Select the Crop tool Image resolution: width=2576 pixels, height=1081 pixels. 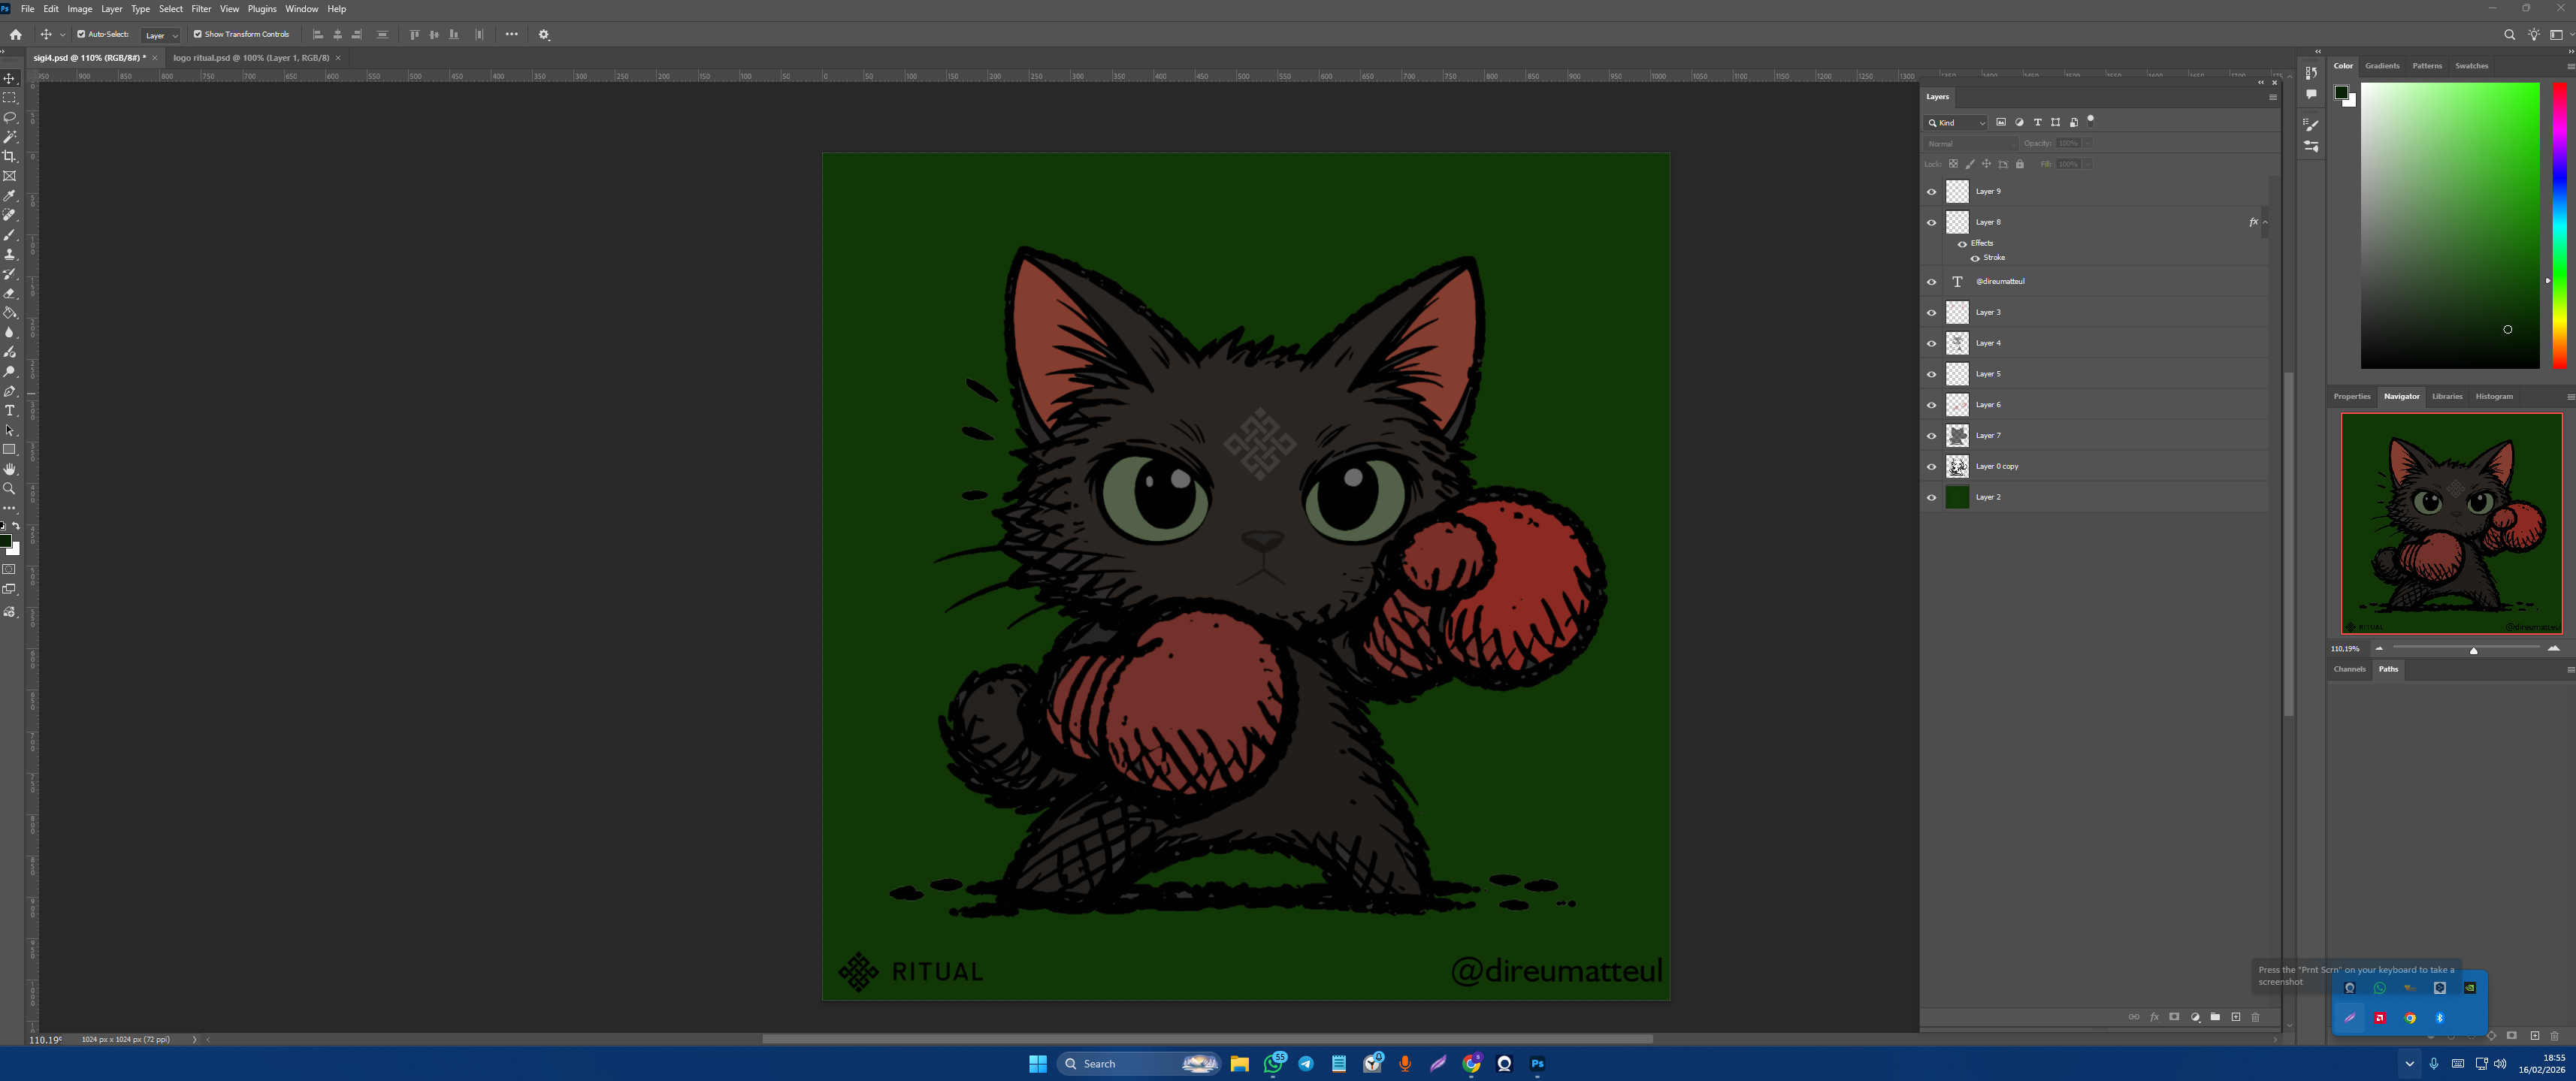pos(10,156)
